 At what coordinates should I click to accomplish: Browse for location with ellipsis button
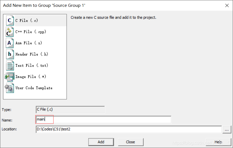pyautogui.click(x=227, y=130)
